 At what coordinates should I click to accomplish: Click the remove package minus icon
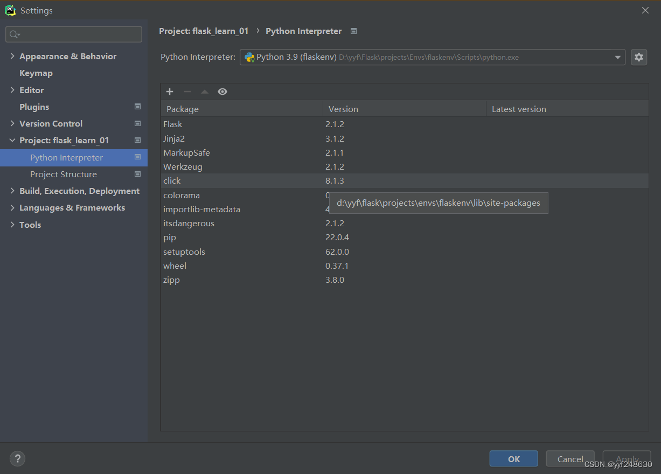(x=187, y=92)
